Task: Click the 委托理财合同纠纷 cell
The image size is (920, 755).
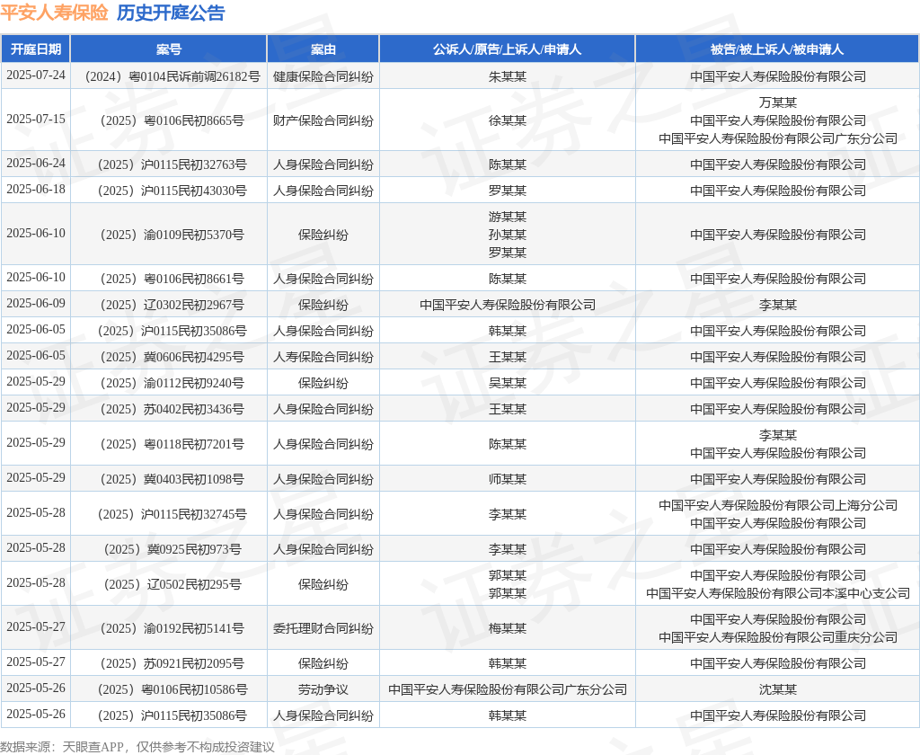Action: (323, 628)
